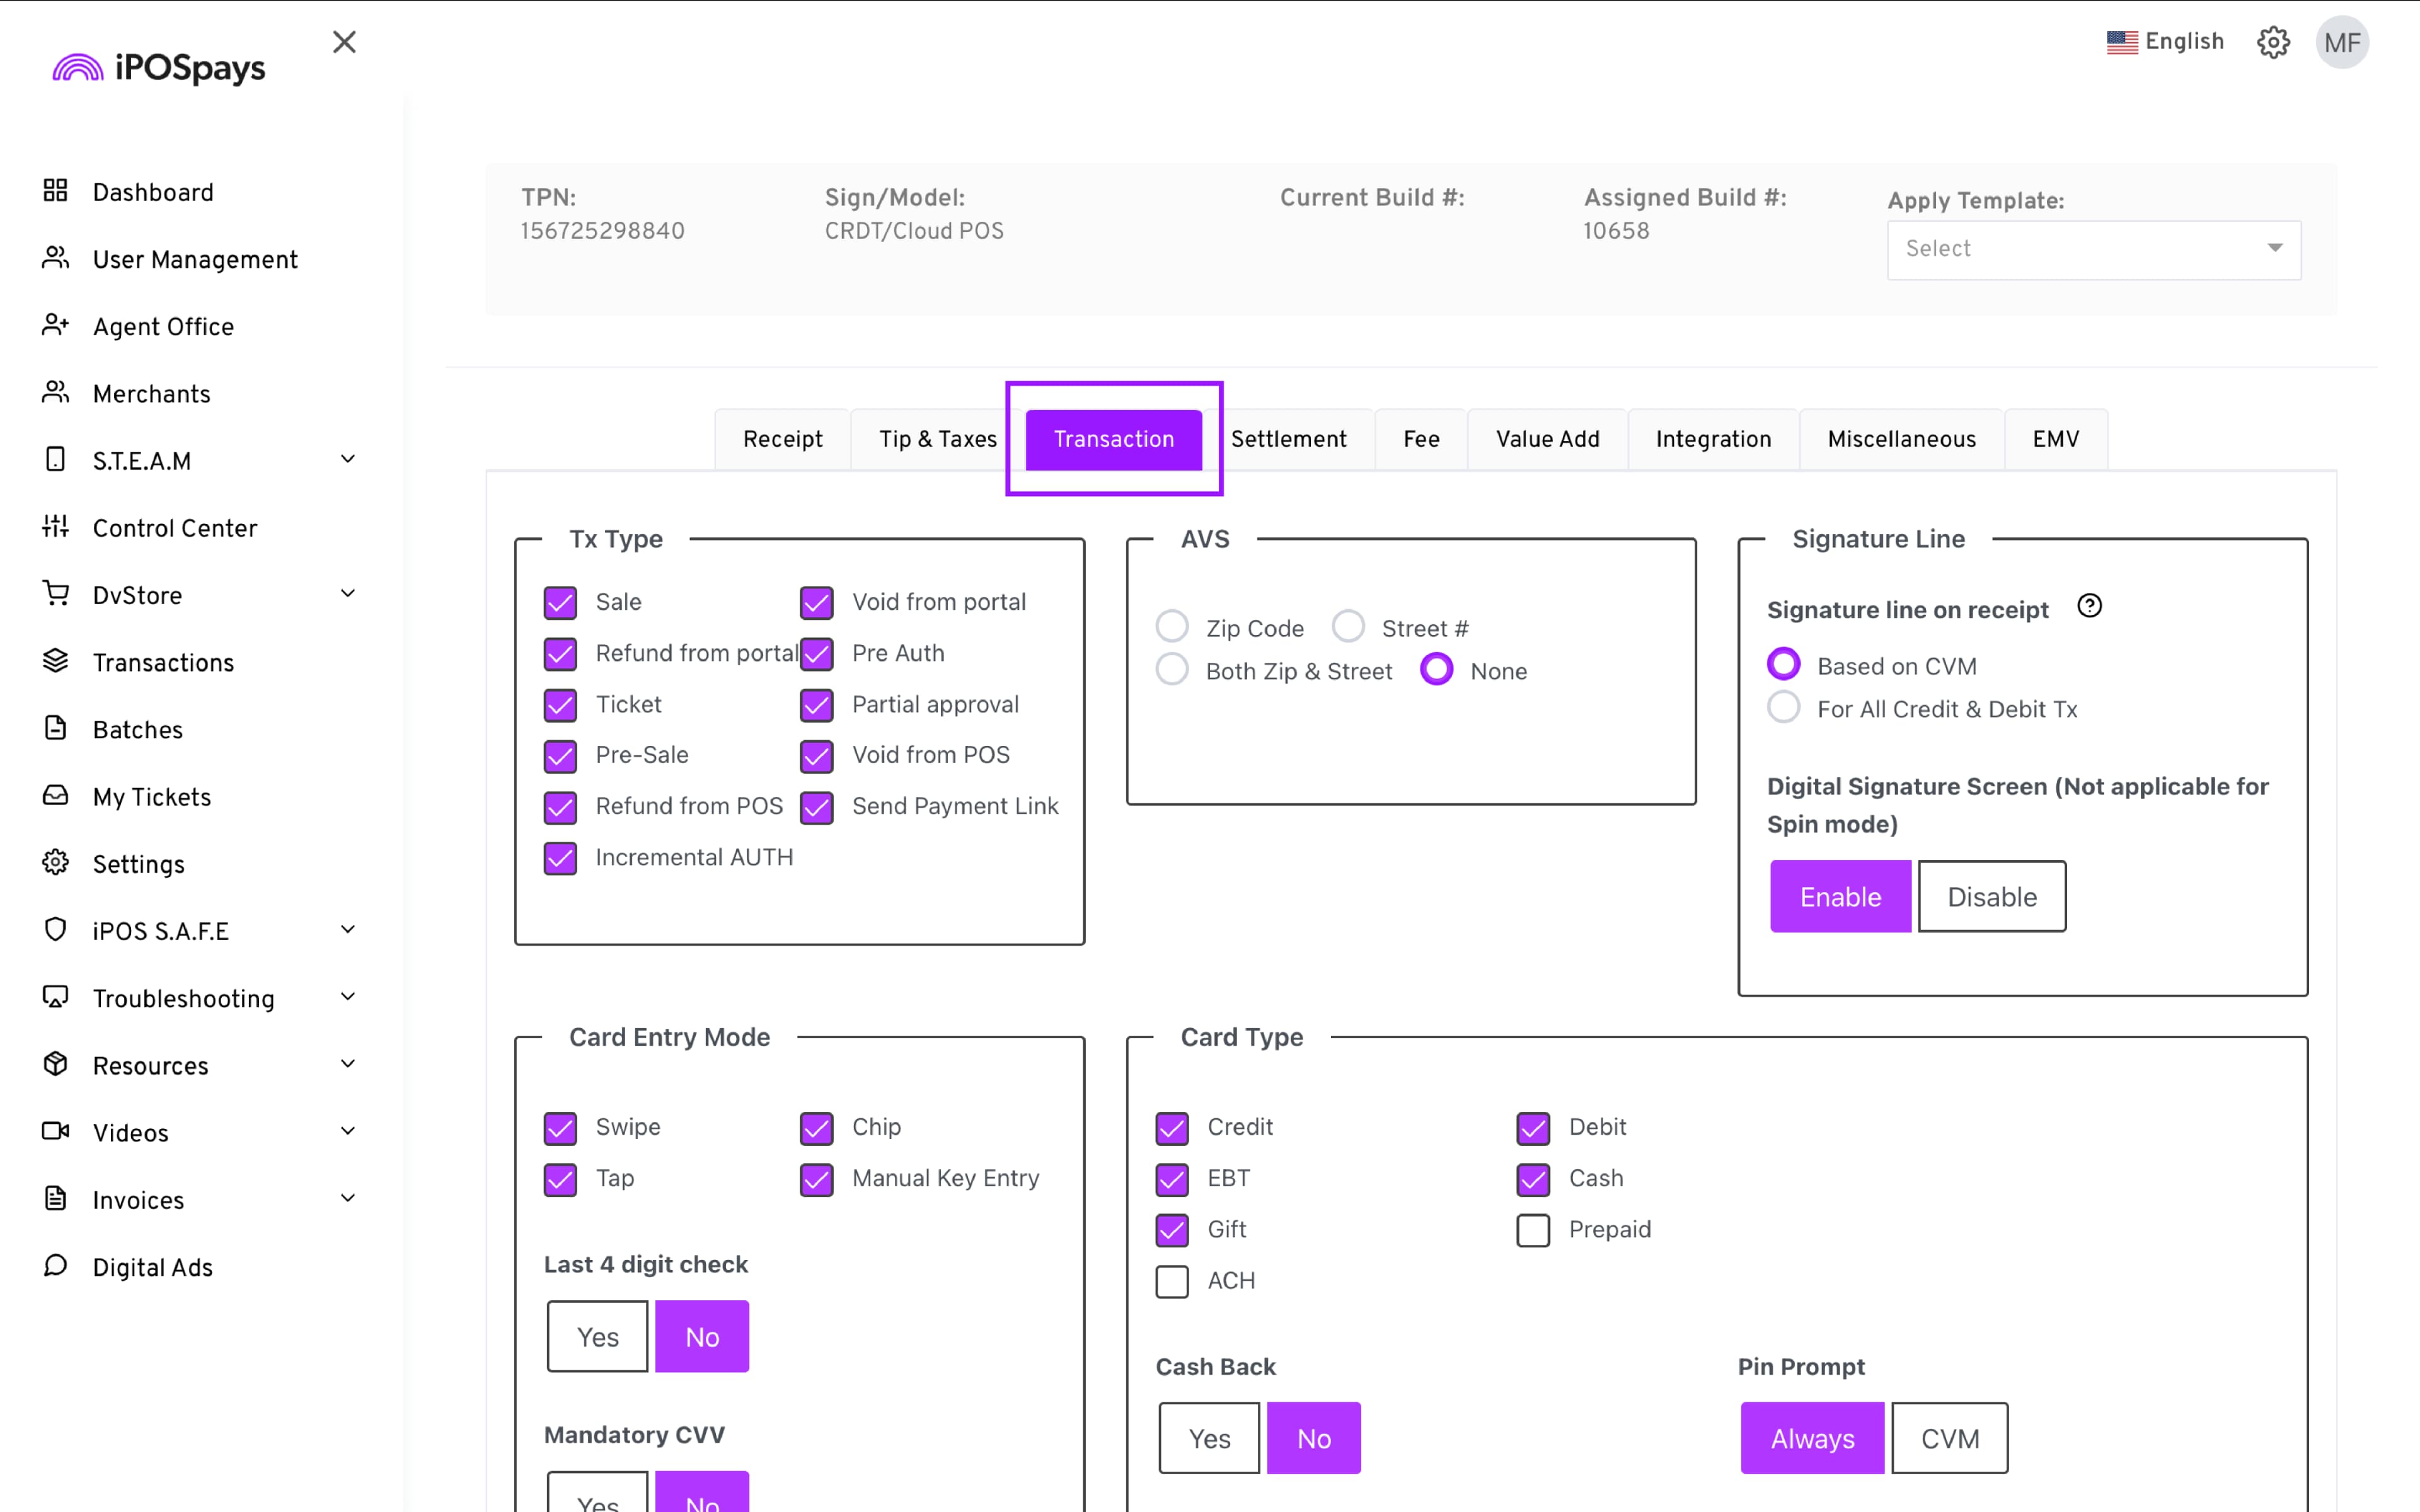Set Cash Back to Yes
Screen dimensions: 2420x1512
[x=1209, y=1438]
